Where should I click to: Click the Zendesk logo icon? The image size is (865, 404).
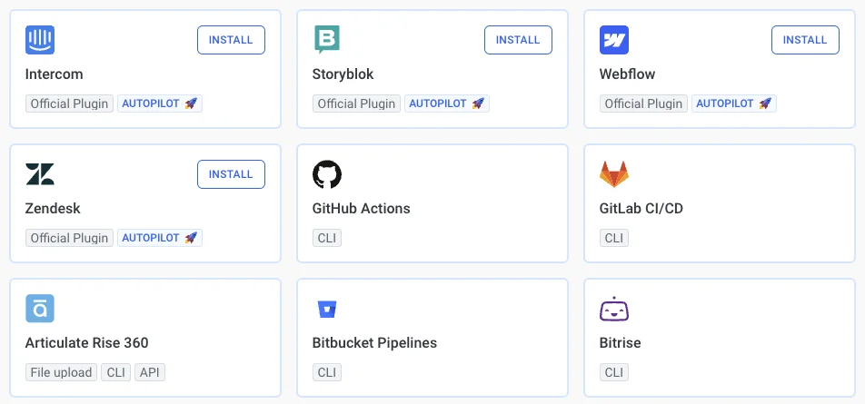click(40, 174)
